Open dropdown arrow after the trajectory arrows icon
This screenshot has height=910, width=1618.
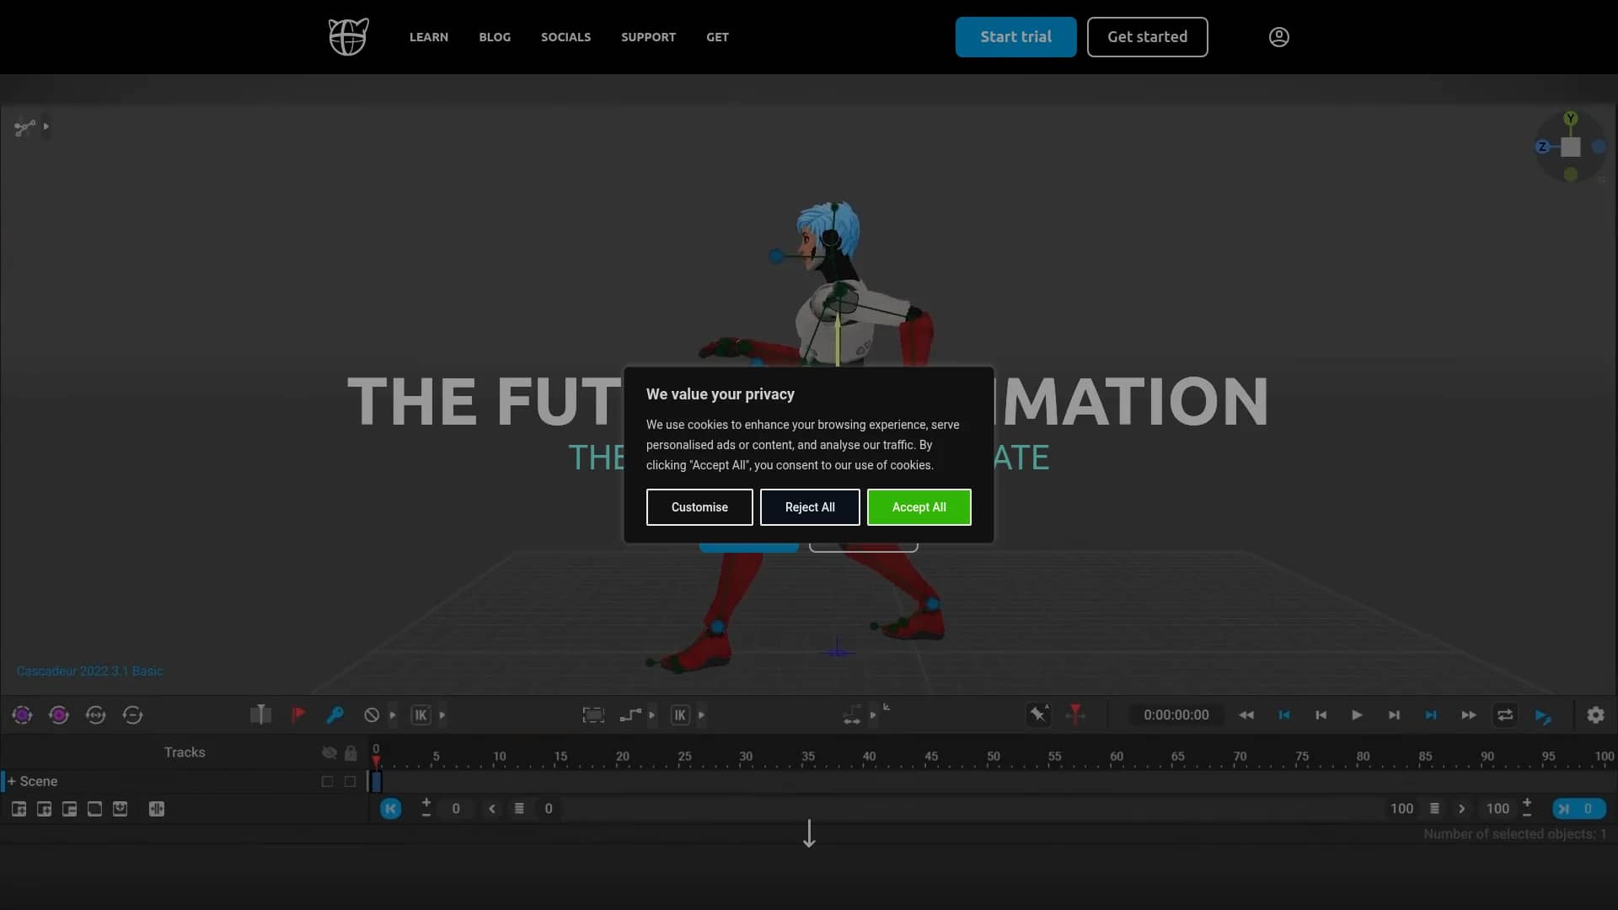tap(873, 715)
